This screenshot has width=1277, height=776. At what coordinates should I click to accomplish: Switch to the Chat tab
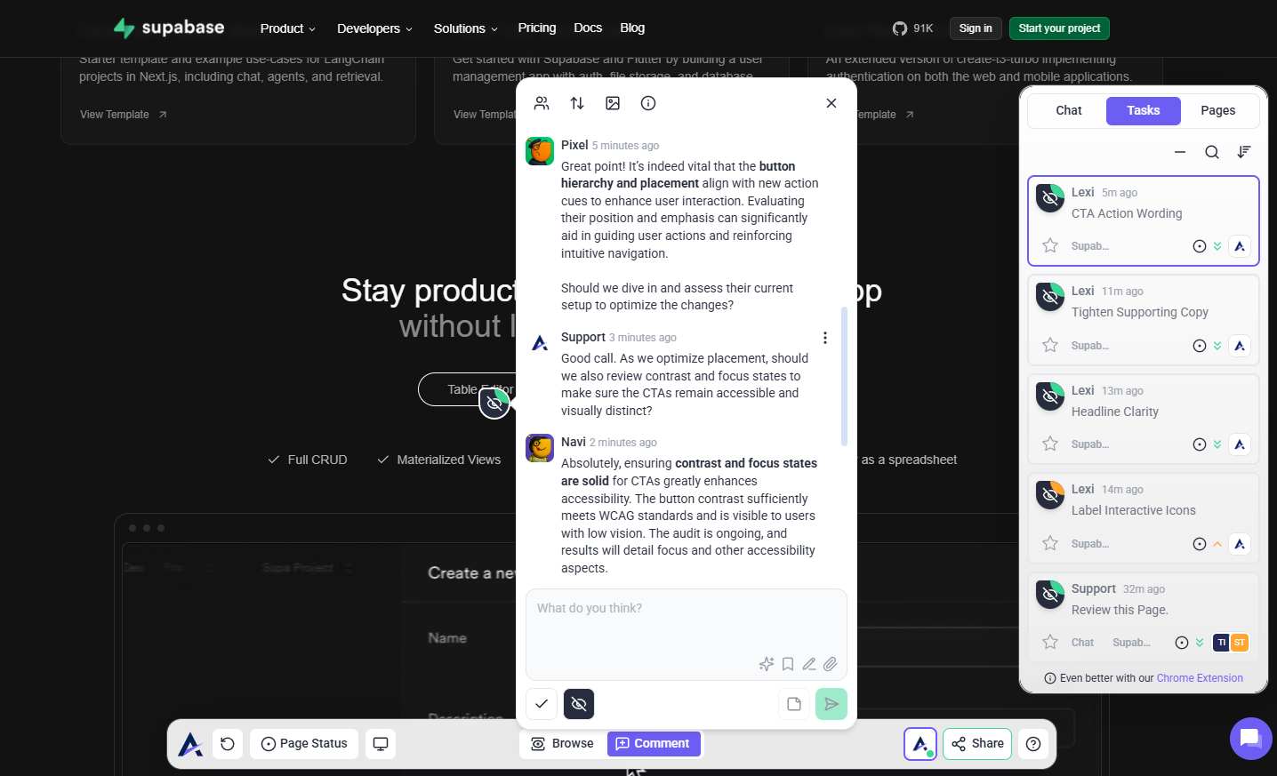click(1068, 111)
